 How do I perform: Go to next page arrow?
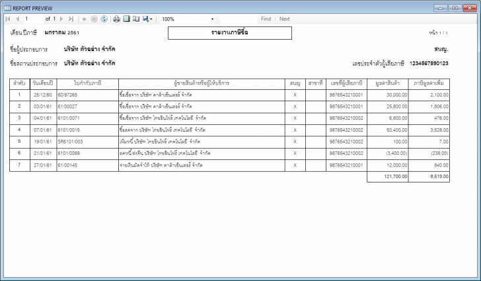tap(61, 19)
